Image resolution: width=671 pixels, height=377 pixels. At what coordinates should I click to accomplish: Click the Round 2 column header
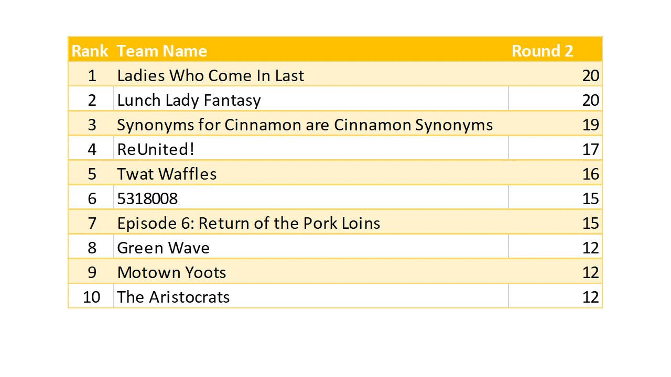click(542, 51)
